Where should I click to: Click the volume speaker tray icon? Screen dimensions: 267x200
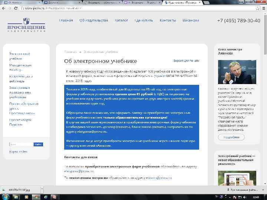245,197
